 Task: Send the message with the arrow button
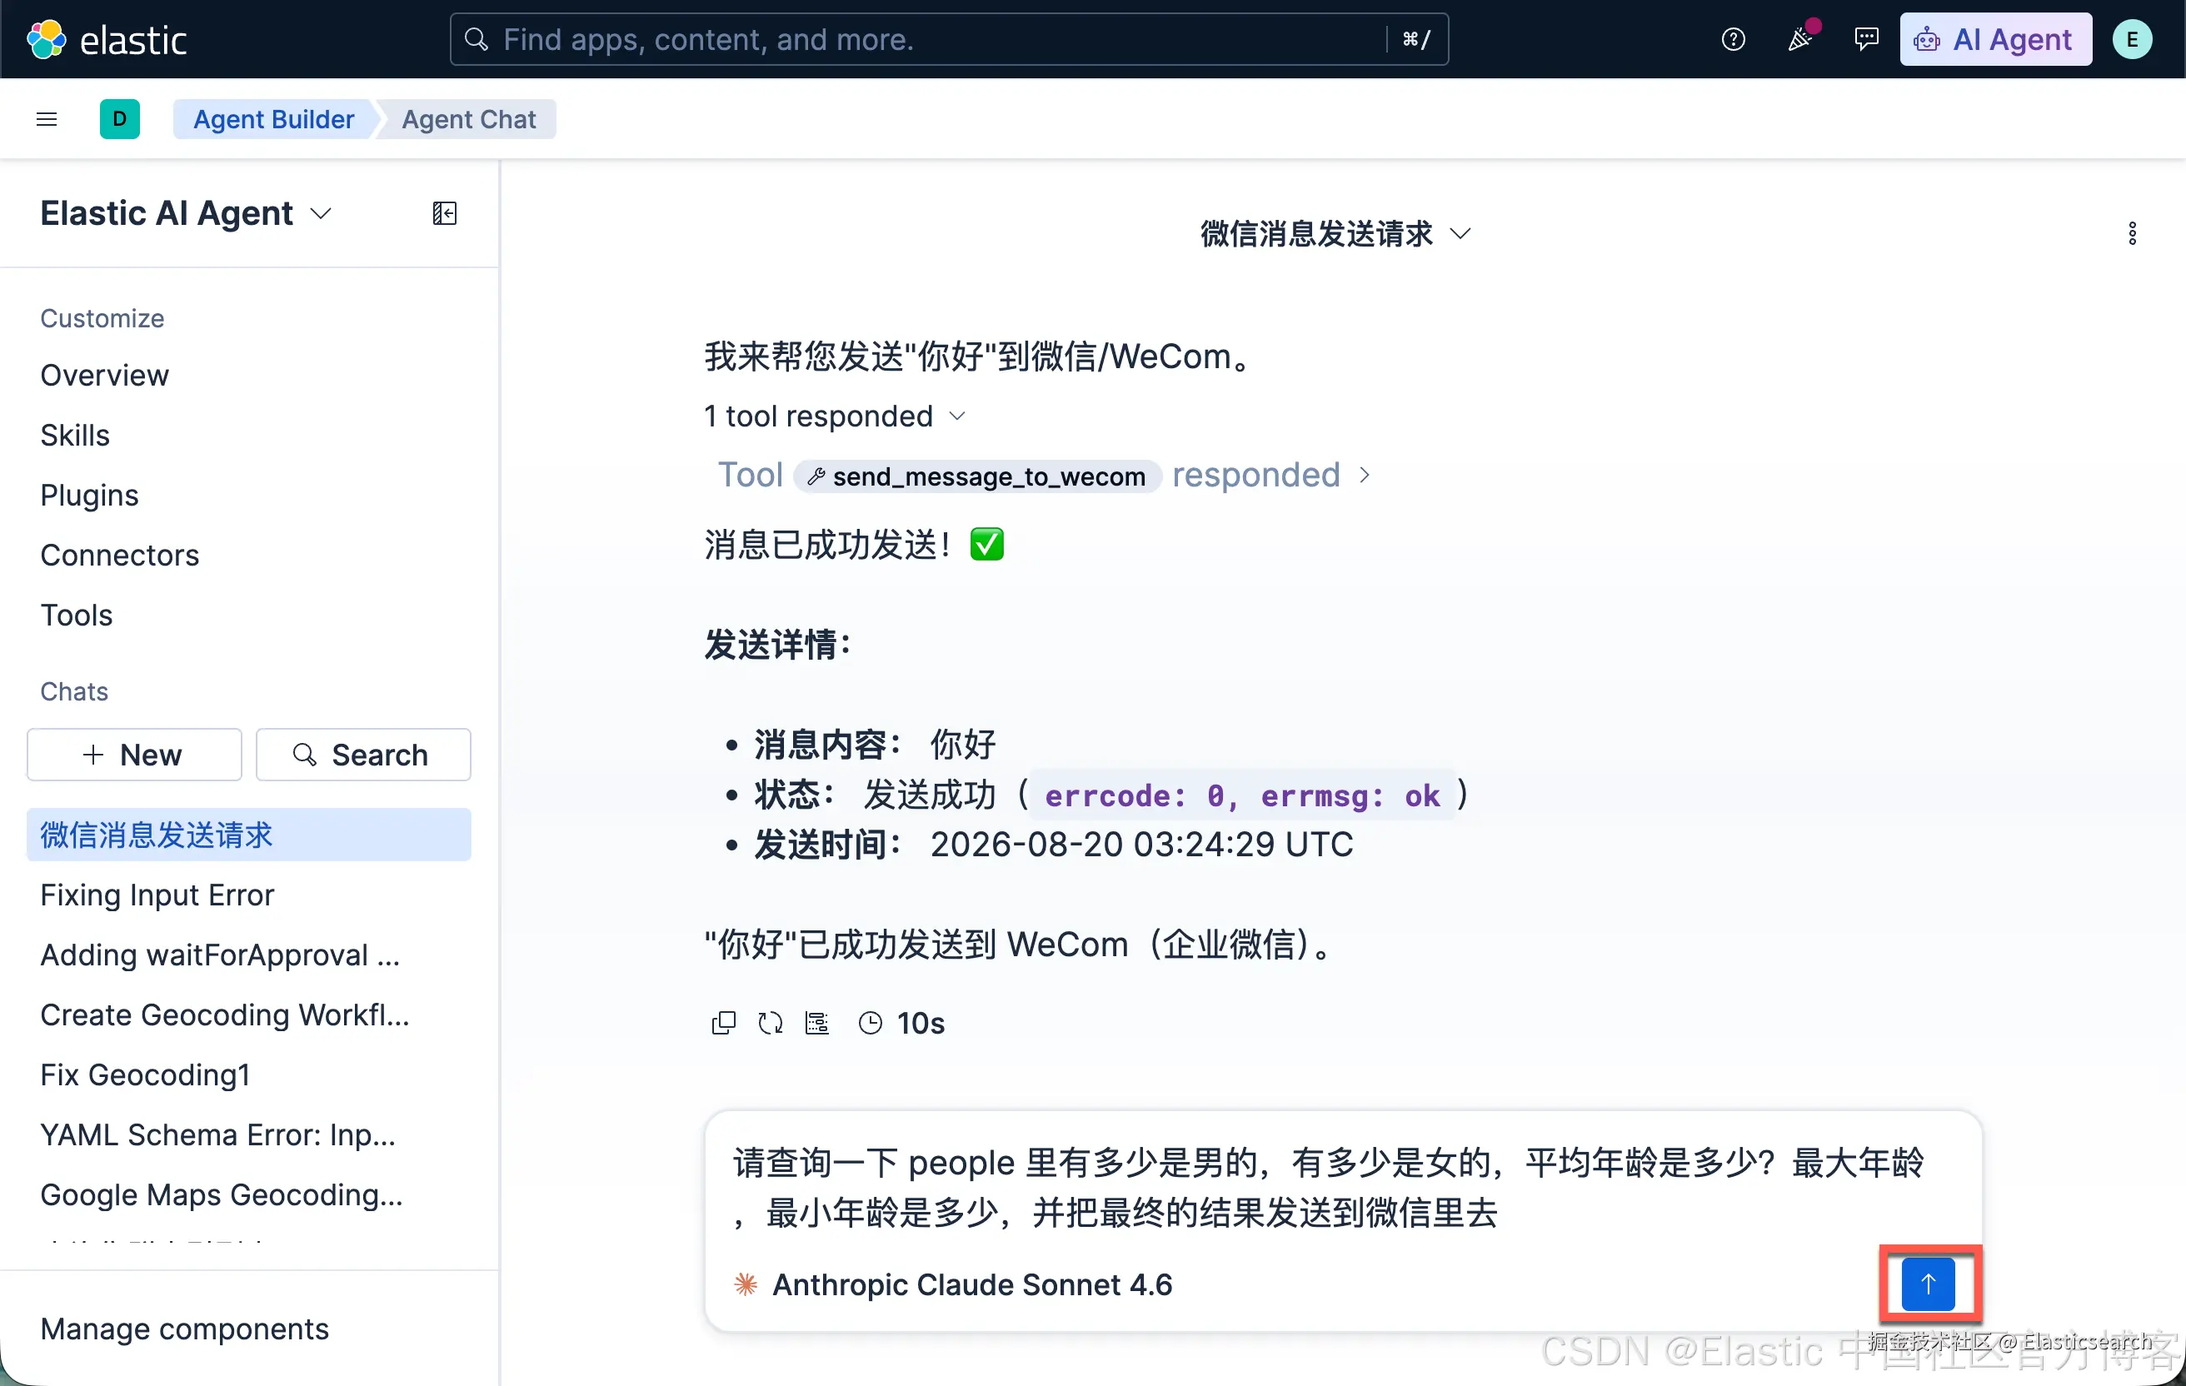[x=1929, y=1284]
